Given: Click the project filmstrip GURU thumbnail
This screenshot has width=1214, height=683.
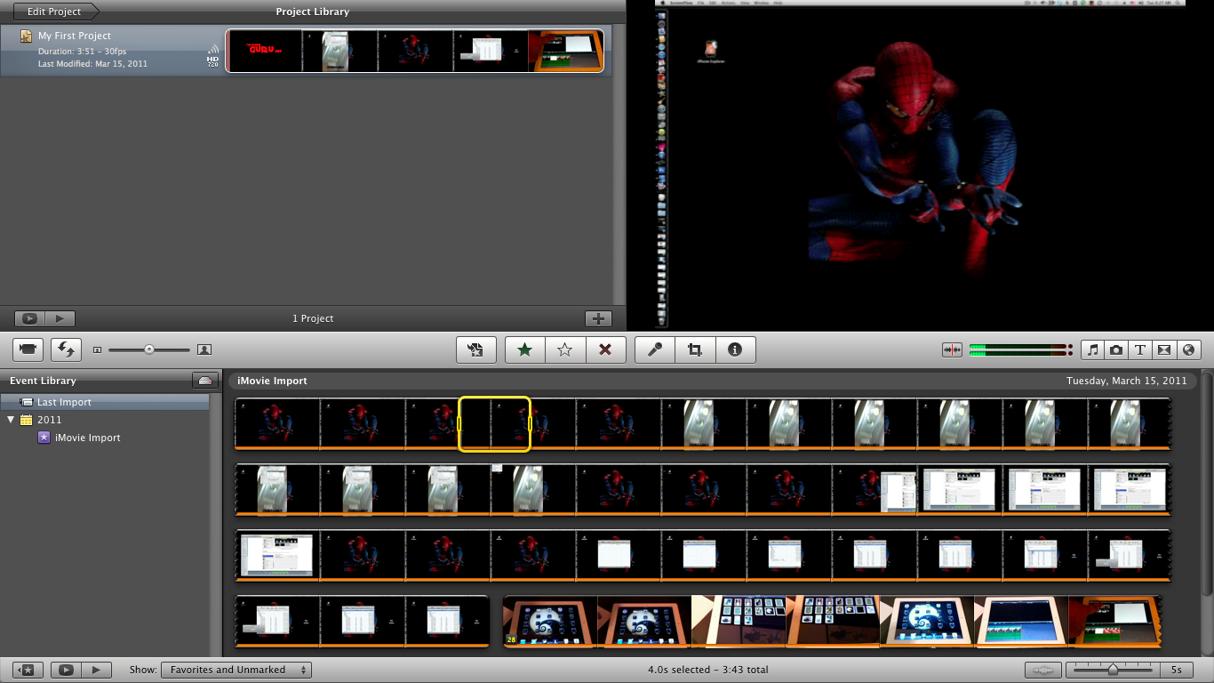Looking at the screenshot, I should click(x=264, y=51).
